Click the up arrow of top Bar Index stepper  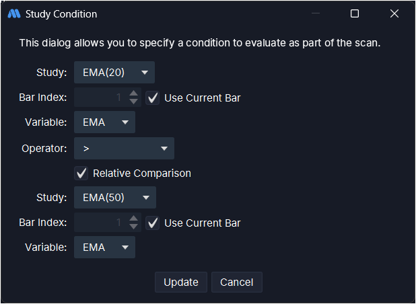pyautogui.click(x=133, y=93)
